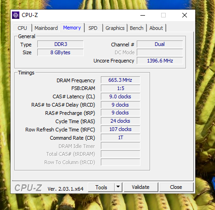Image resolution: width=215 pixels, height=210 pixels.
Task: Click the Ver. 2.03.1.x64 version text
Action: click(x=65, y=189)
